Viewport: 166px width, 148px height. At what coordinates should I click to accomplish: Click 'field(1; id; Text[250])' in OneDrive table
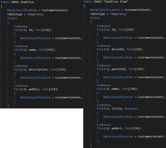tap(33, 30)
